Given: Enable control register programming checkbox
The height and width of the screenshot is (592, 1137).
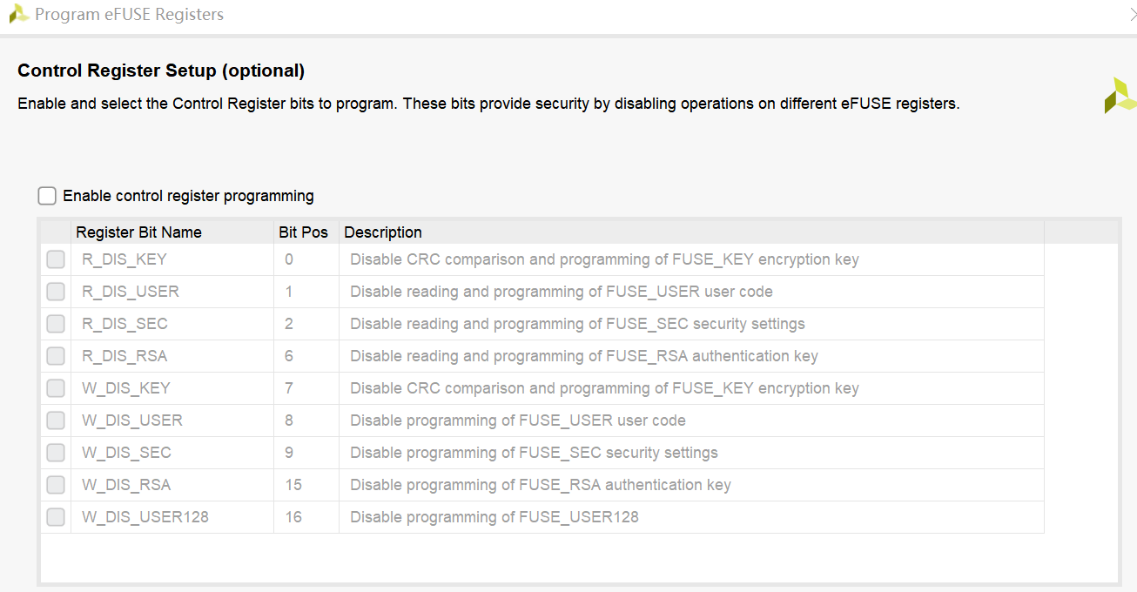Looking at the screenshot, I should pyautogui.click(x=47, y=196).
